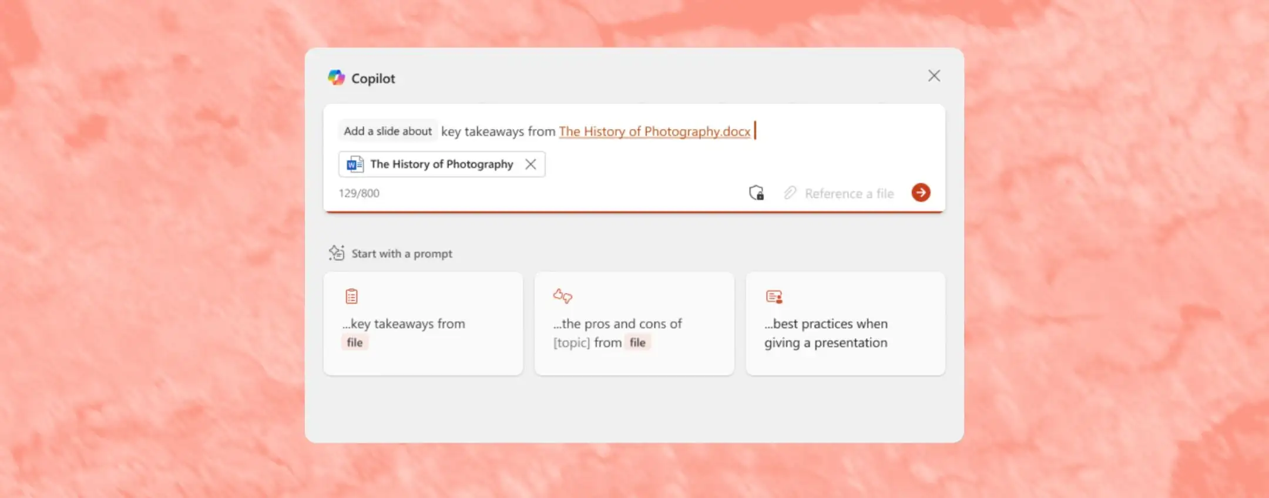Click the Start with a prompt sparkle icon
This screenshot has width=1269, height=498.
click(337, 253)
